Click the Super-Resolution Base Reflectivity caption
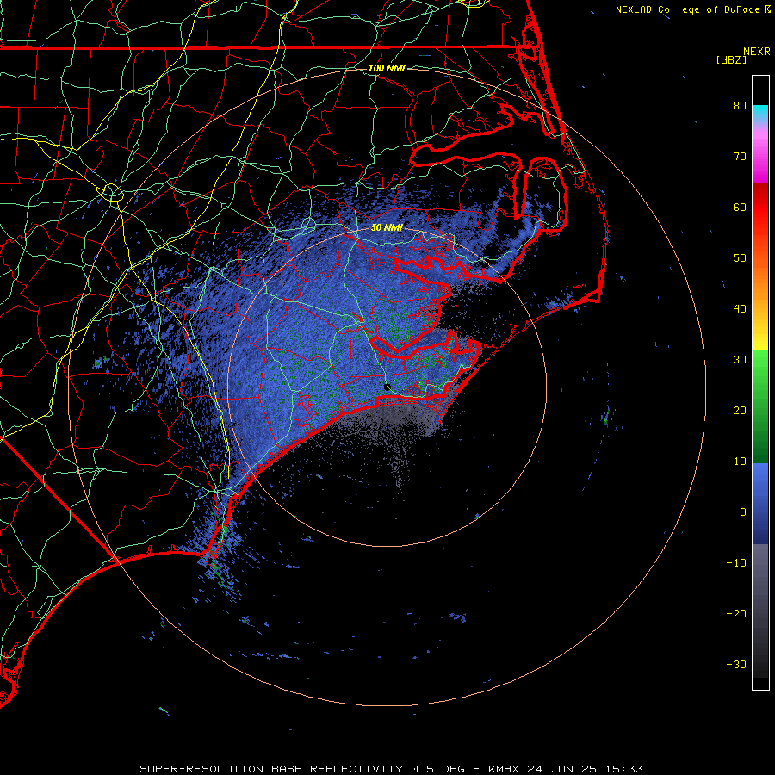The image size is (775, 775). pos(391,769)
